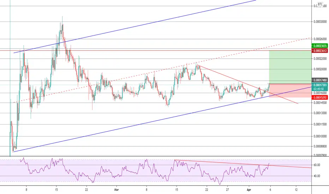Click the RSI 60.00 scale label
Image resolution: width=329 pixels, height=194 pixels.
tap(317, 165)
